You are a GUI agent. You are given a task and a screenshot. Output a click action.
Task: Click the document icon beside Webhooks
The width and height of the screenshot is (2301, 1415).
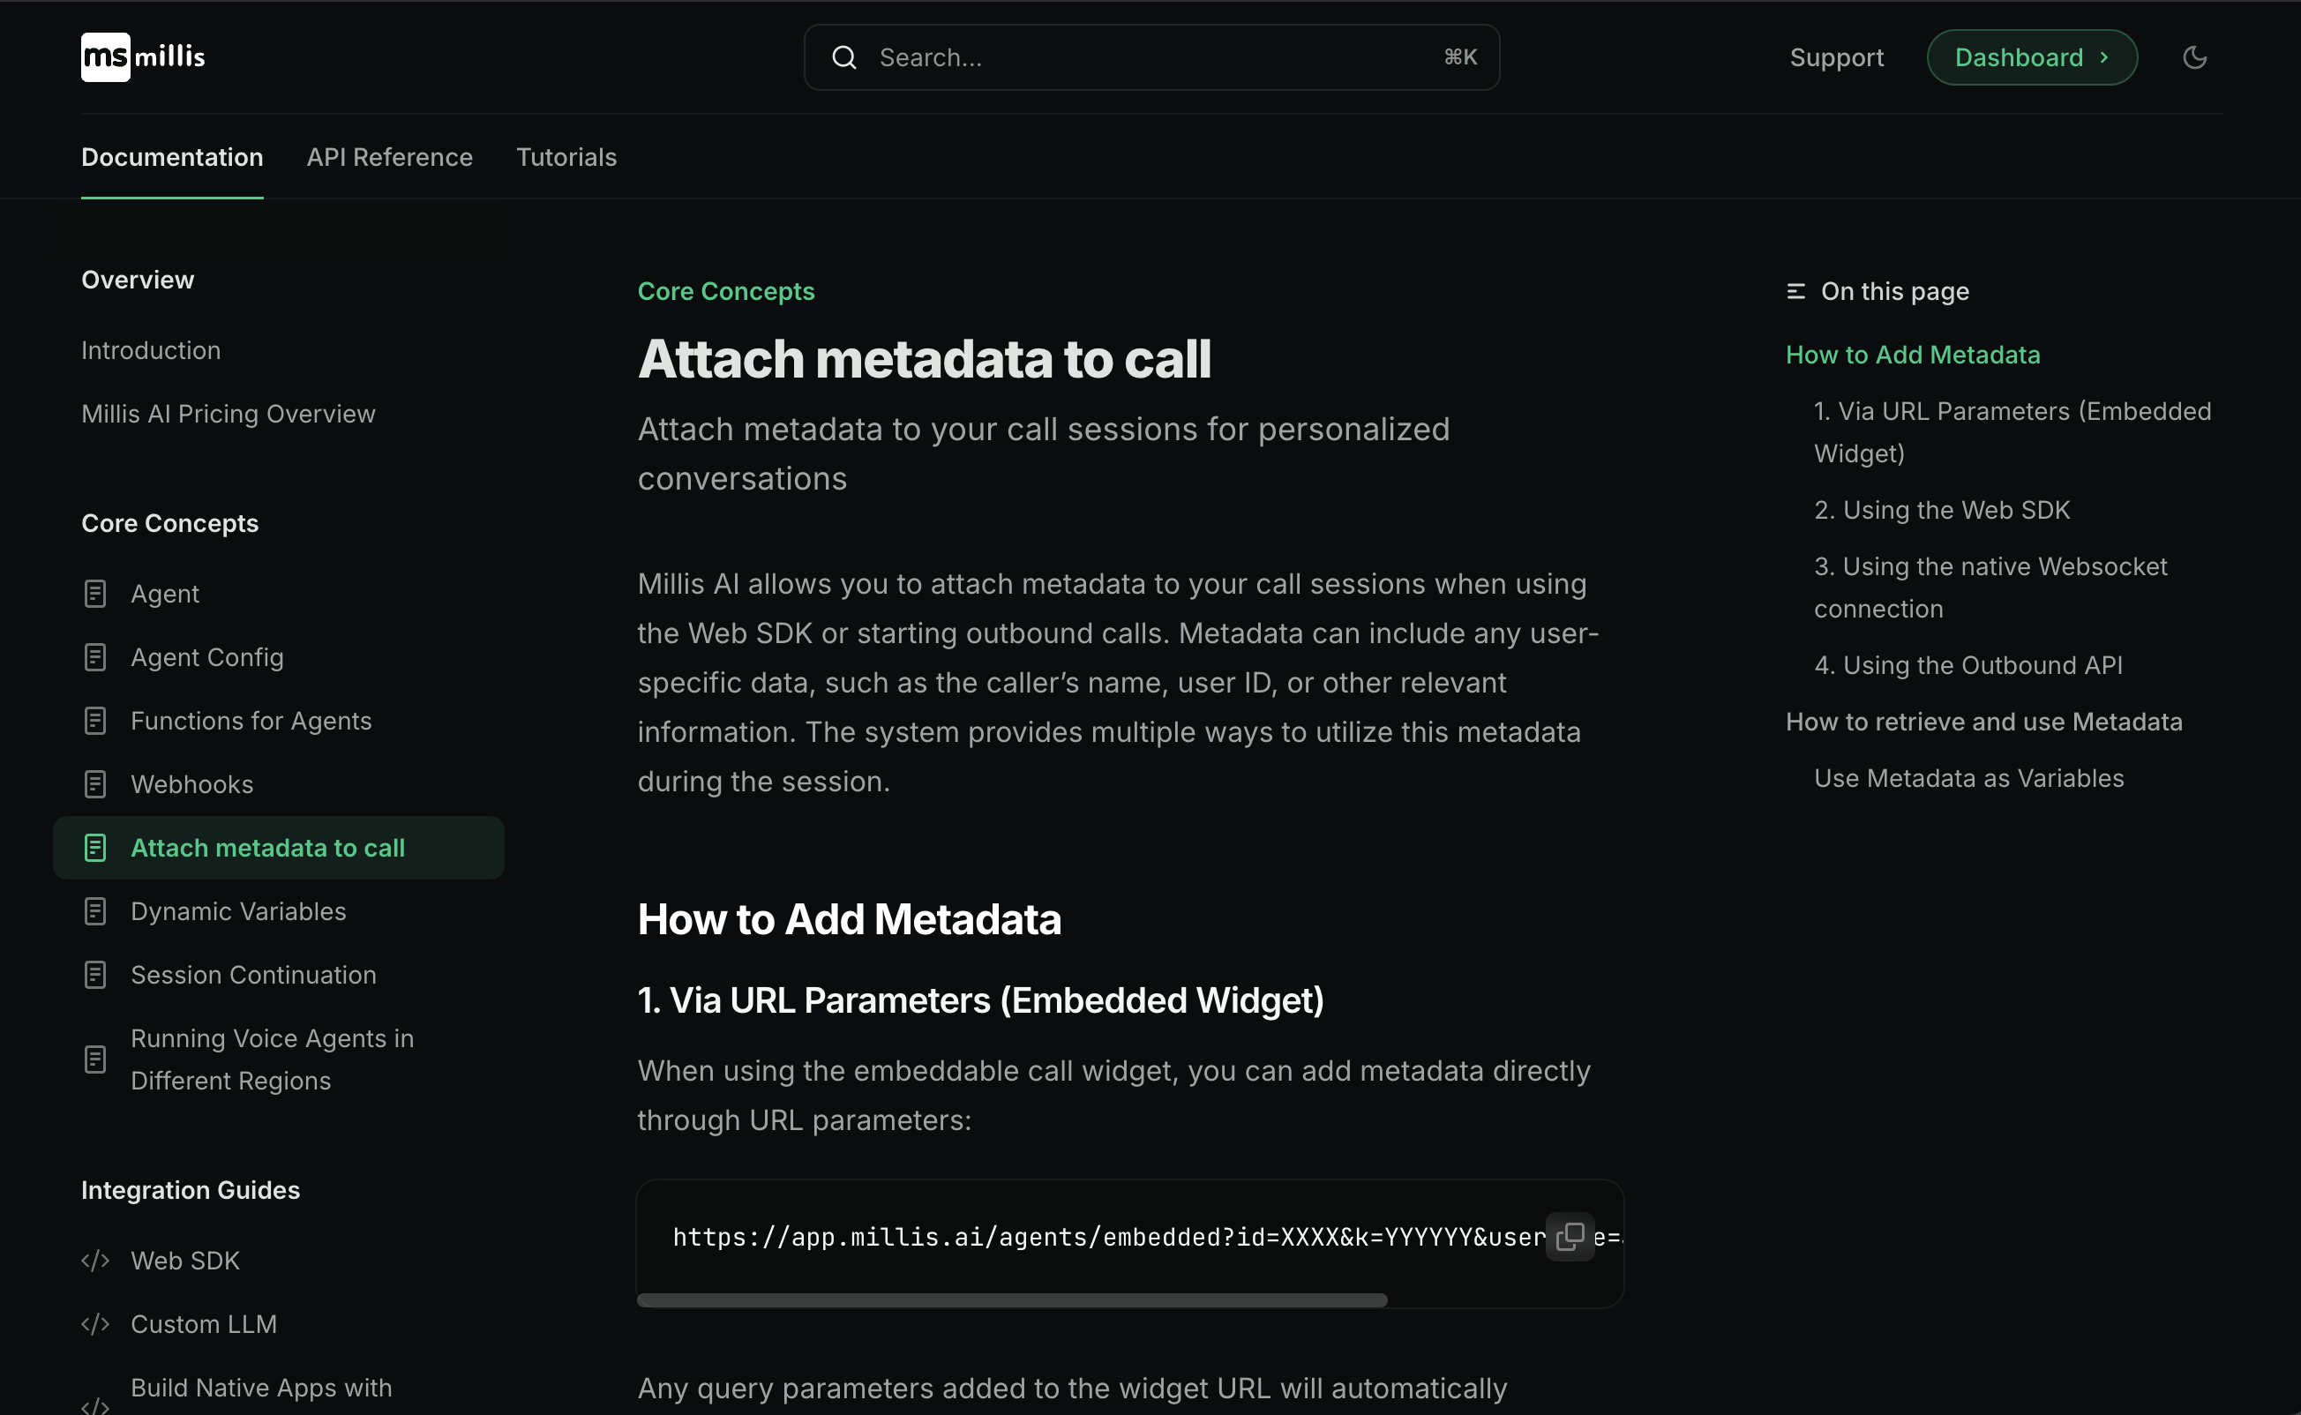(x=95, y=783)
